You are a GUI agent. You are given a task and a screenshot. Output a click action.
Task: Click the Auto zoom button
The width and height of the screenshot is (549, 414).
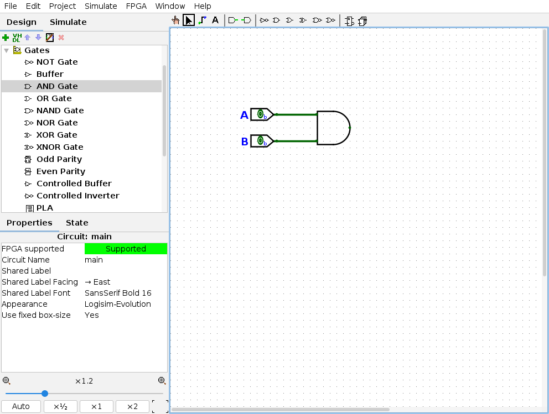tap(21, 406)
